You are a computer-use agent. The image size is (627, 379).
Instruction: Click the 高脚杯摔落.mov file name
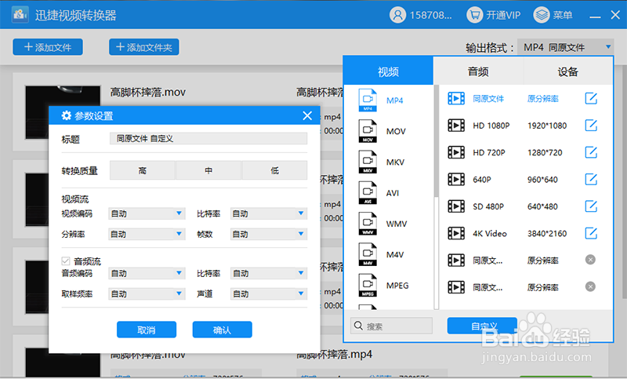tap(148, 92)
